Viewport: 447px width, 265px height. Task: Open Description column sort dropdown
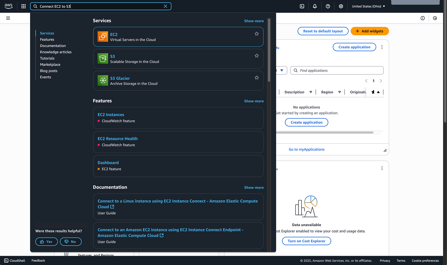pyautogui.click(x=311, y=92)
